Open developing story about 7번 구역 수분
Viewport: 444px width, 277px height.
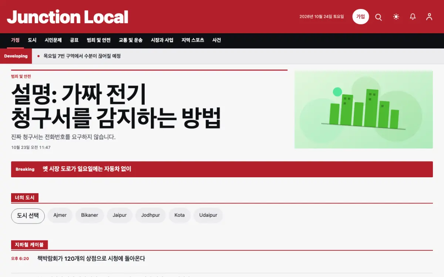pos(82,56)
